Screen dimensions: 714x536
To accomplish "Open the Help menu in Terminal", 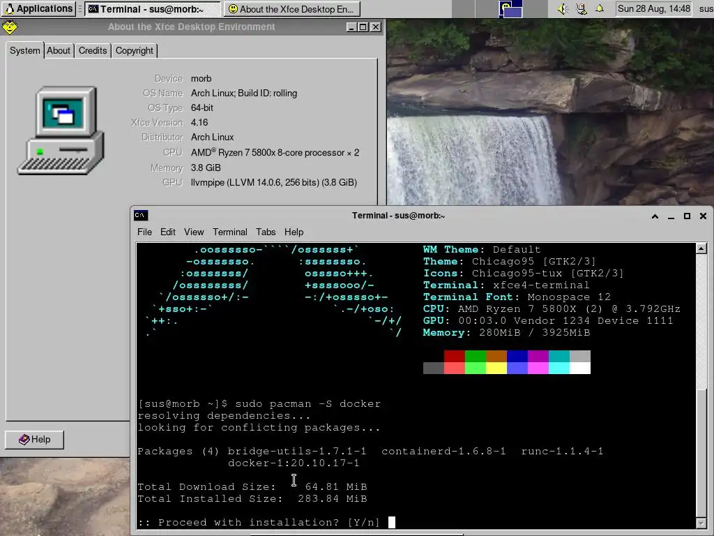I will [294, 232].
